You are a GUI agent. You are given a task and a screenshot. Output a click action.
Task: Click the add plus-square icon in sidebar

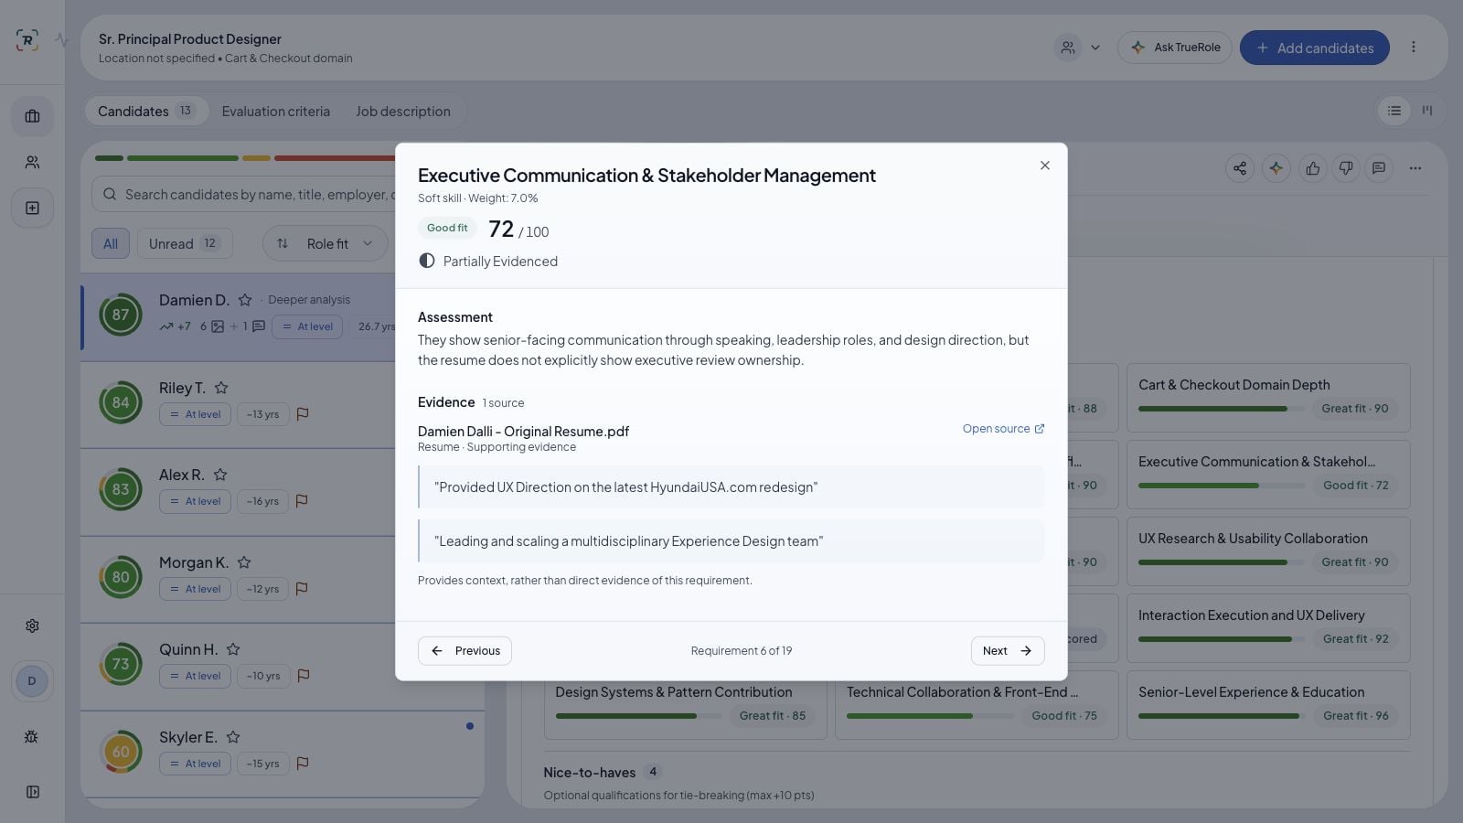(32, 208)
